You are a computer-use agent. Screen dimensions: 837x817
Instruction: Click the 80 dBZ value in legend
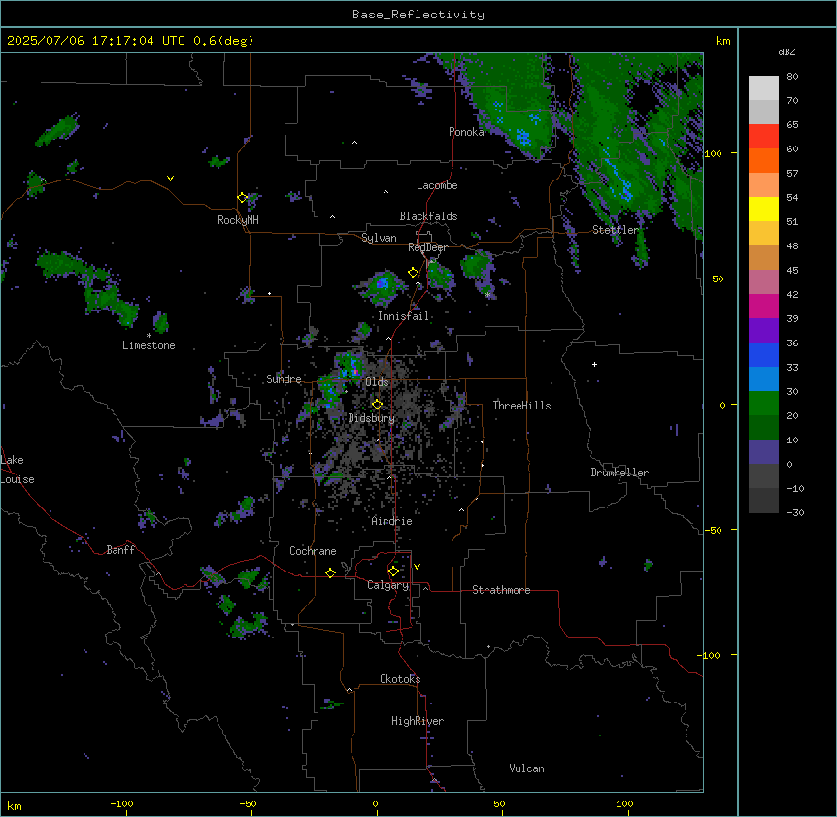click(792, 77)
